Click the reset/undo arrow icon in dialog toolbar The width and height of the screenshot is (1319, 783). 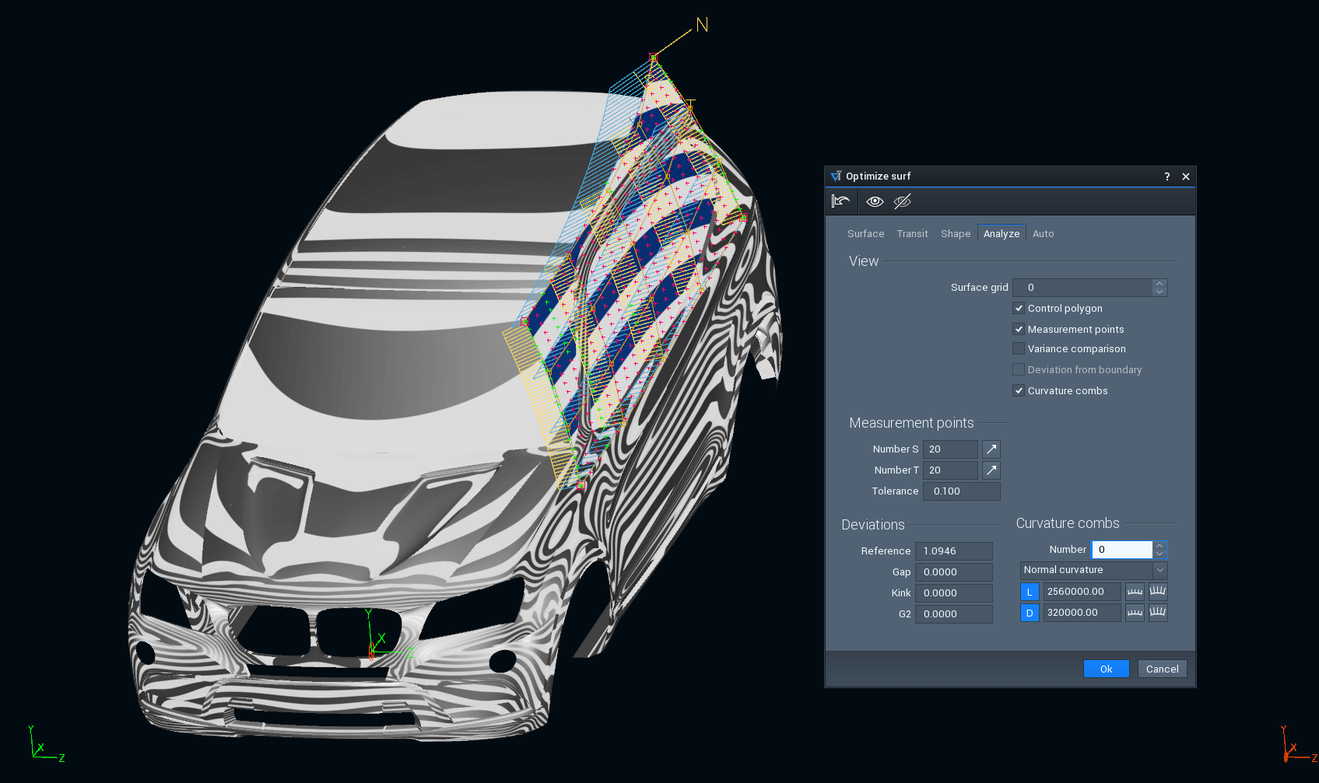pos(840,201)
